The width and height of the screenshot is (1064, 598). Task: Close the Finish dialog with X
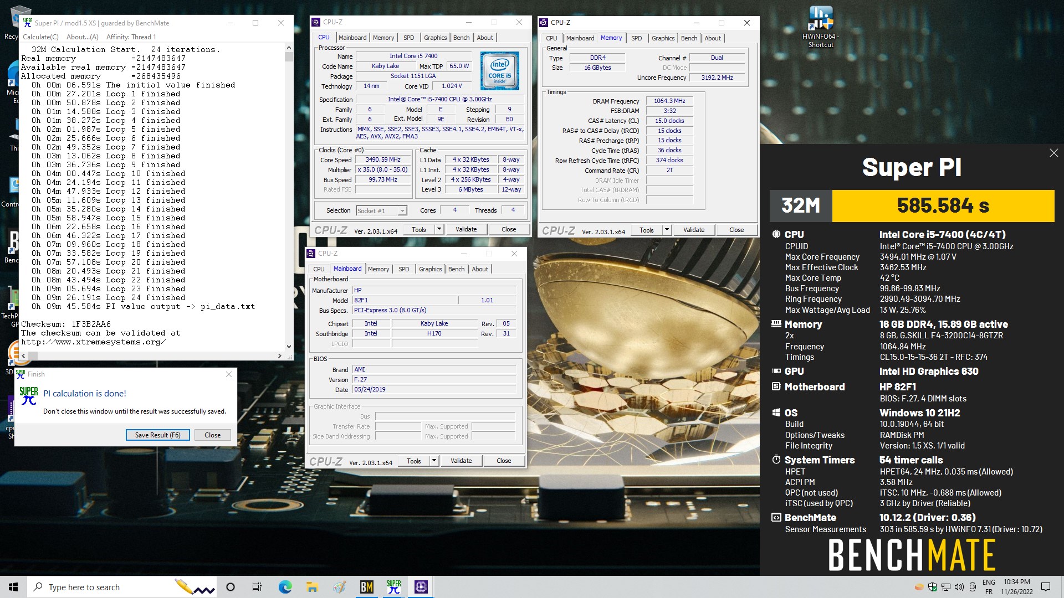click(x=229, y=374)
